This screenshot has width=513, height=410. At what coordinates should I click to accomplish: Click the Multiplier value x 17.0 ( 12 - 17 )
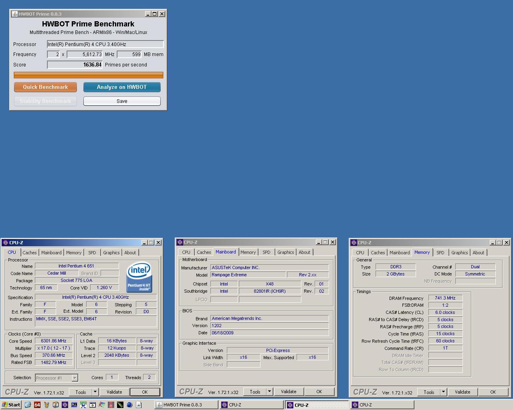[x=54, y=348]
